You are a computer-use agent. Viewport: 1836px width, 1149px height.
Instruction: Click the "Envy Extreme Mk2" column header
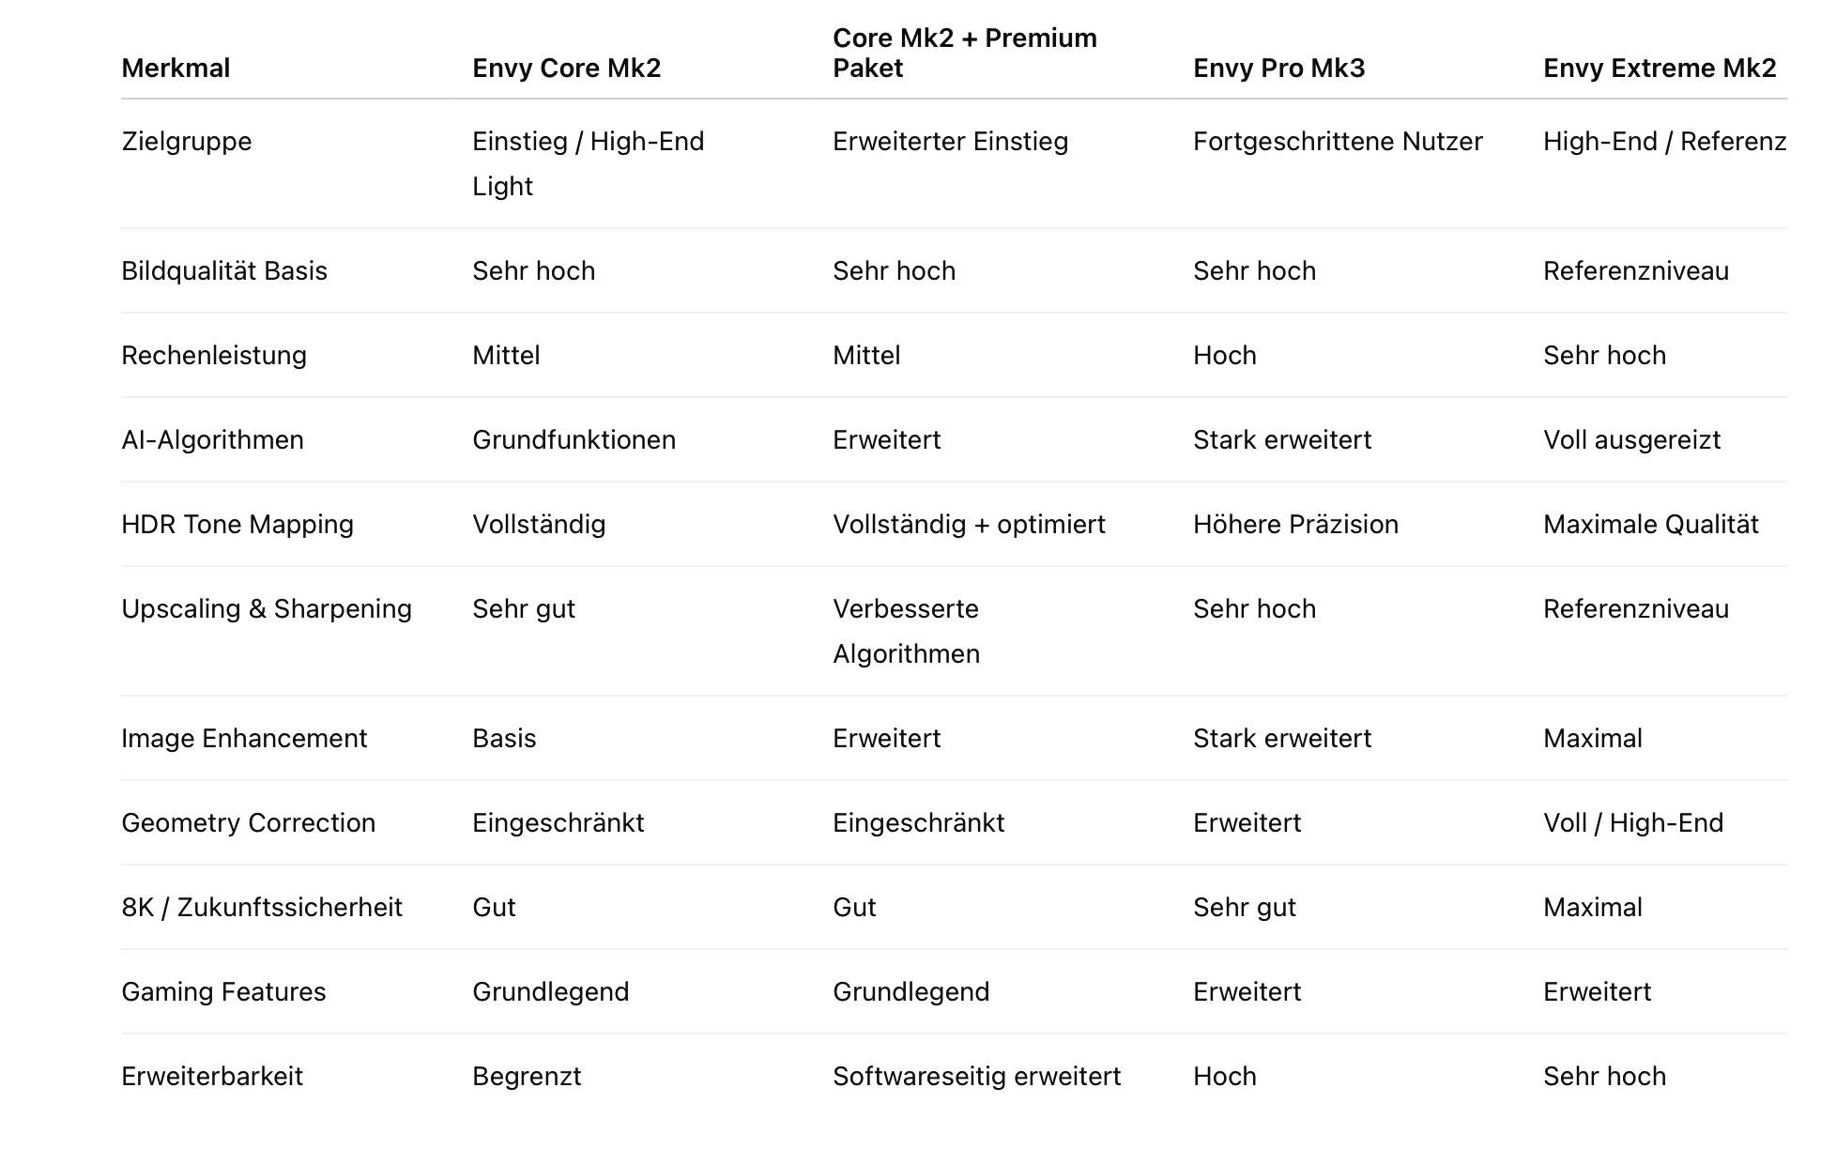1659,68
